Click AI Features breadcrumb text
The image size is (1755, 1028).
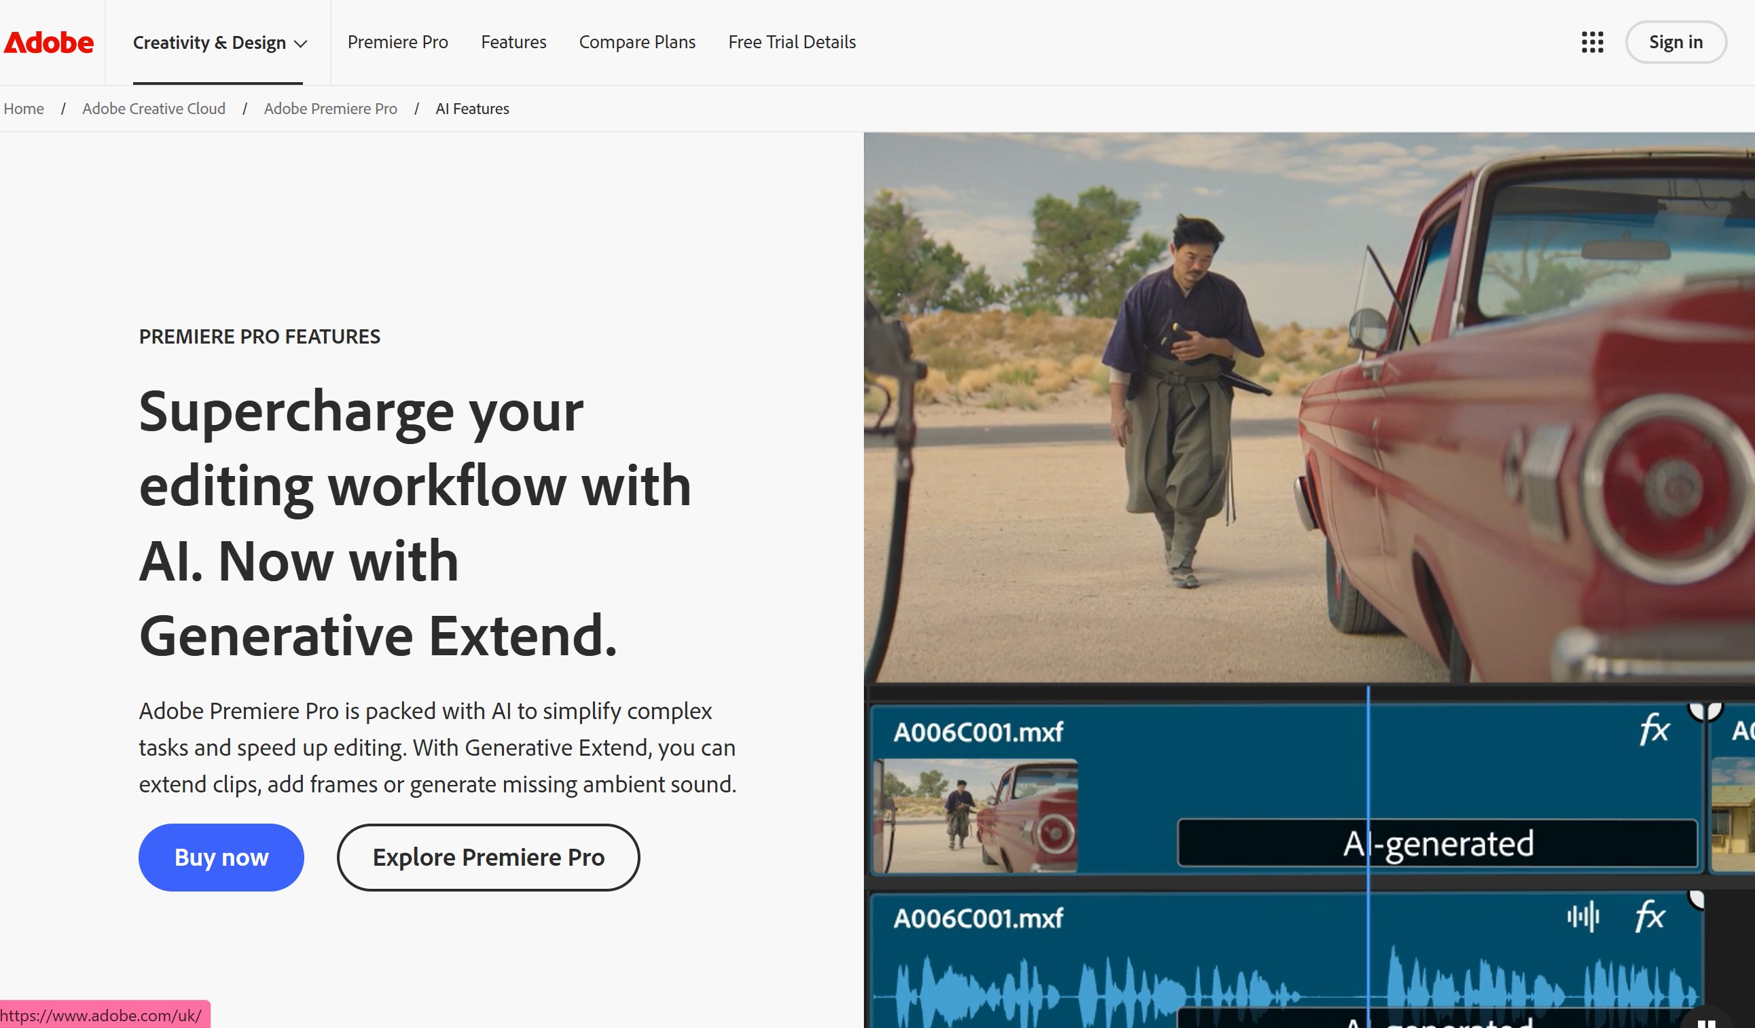pos(472,109)
